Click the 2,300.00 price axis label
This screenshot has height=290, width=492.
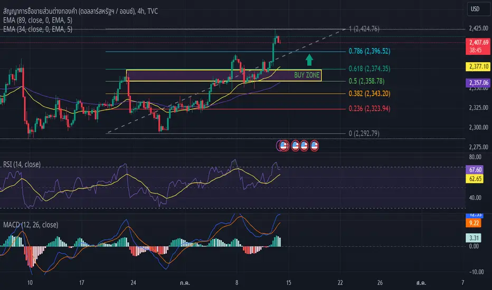[x=478, y=127]
